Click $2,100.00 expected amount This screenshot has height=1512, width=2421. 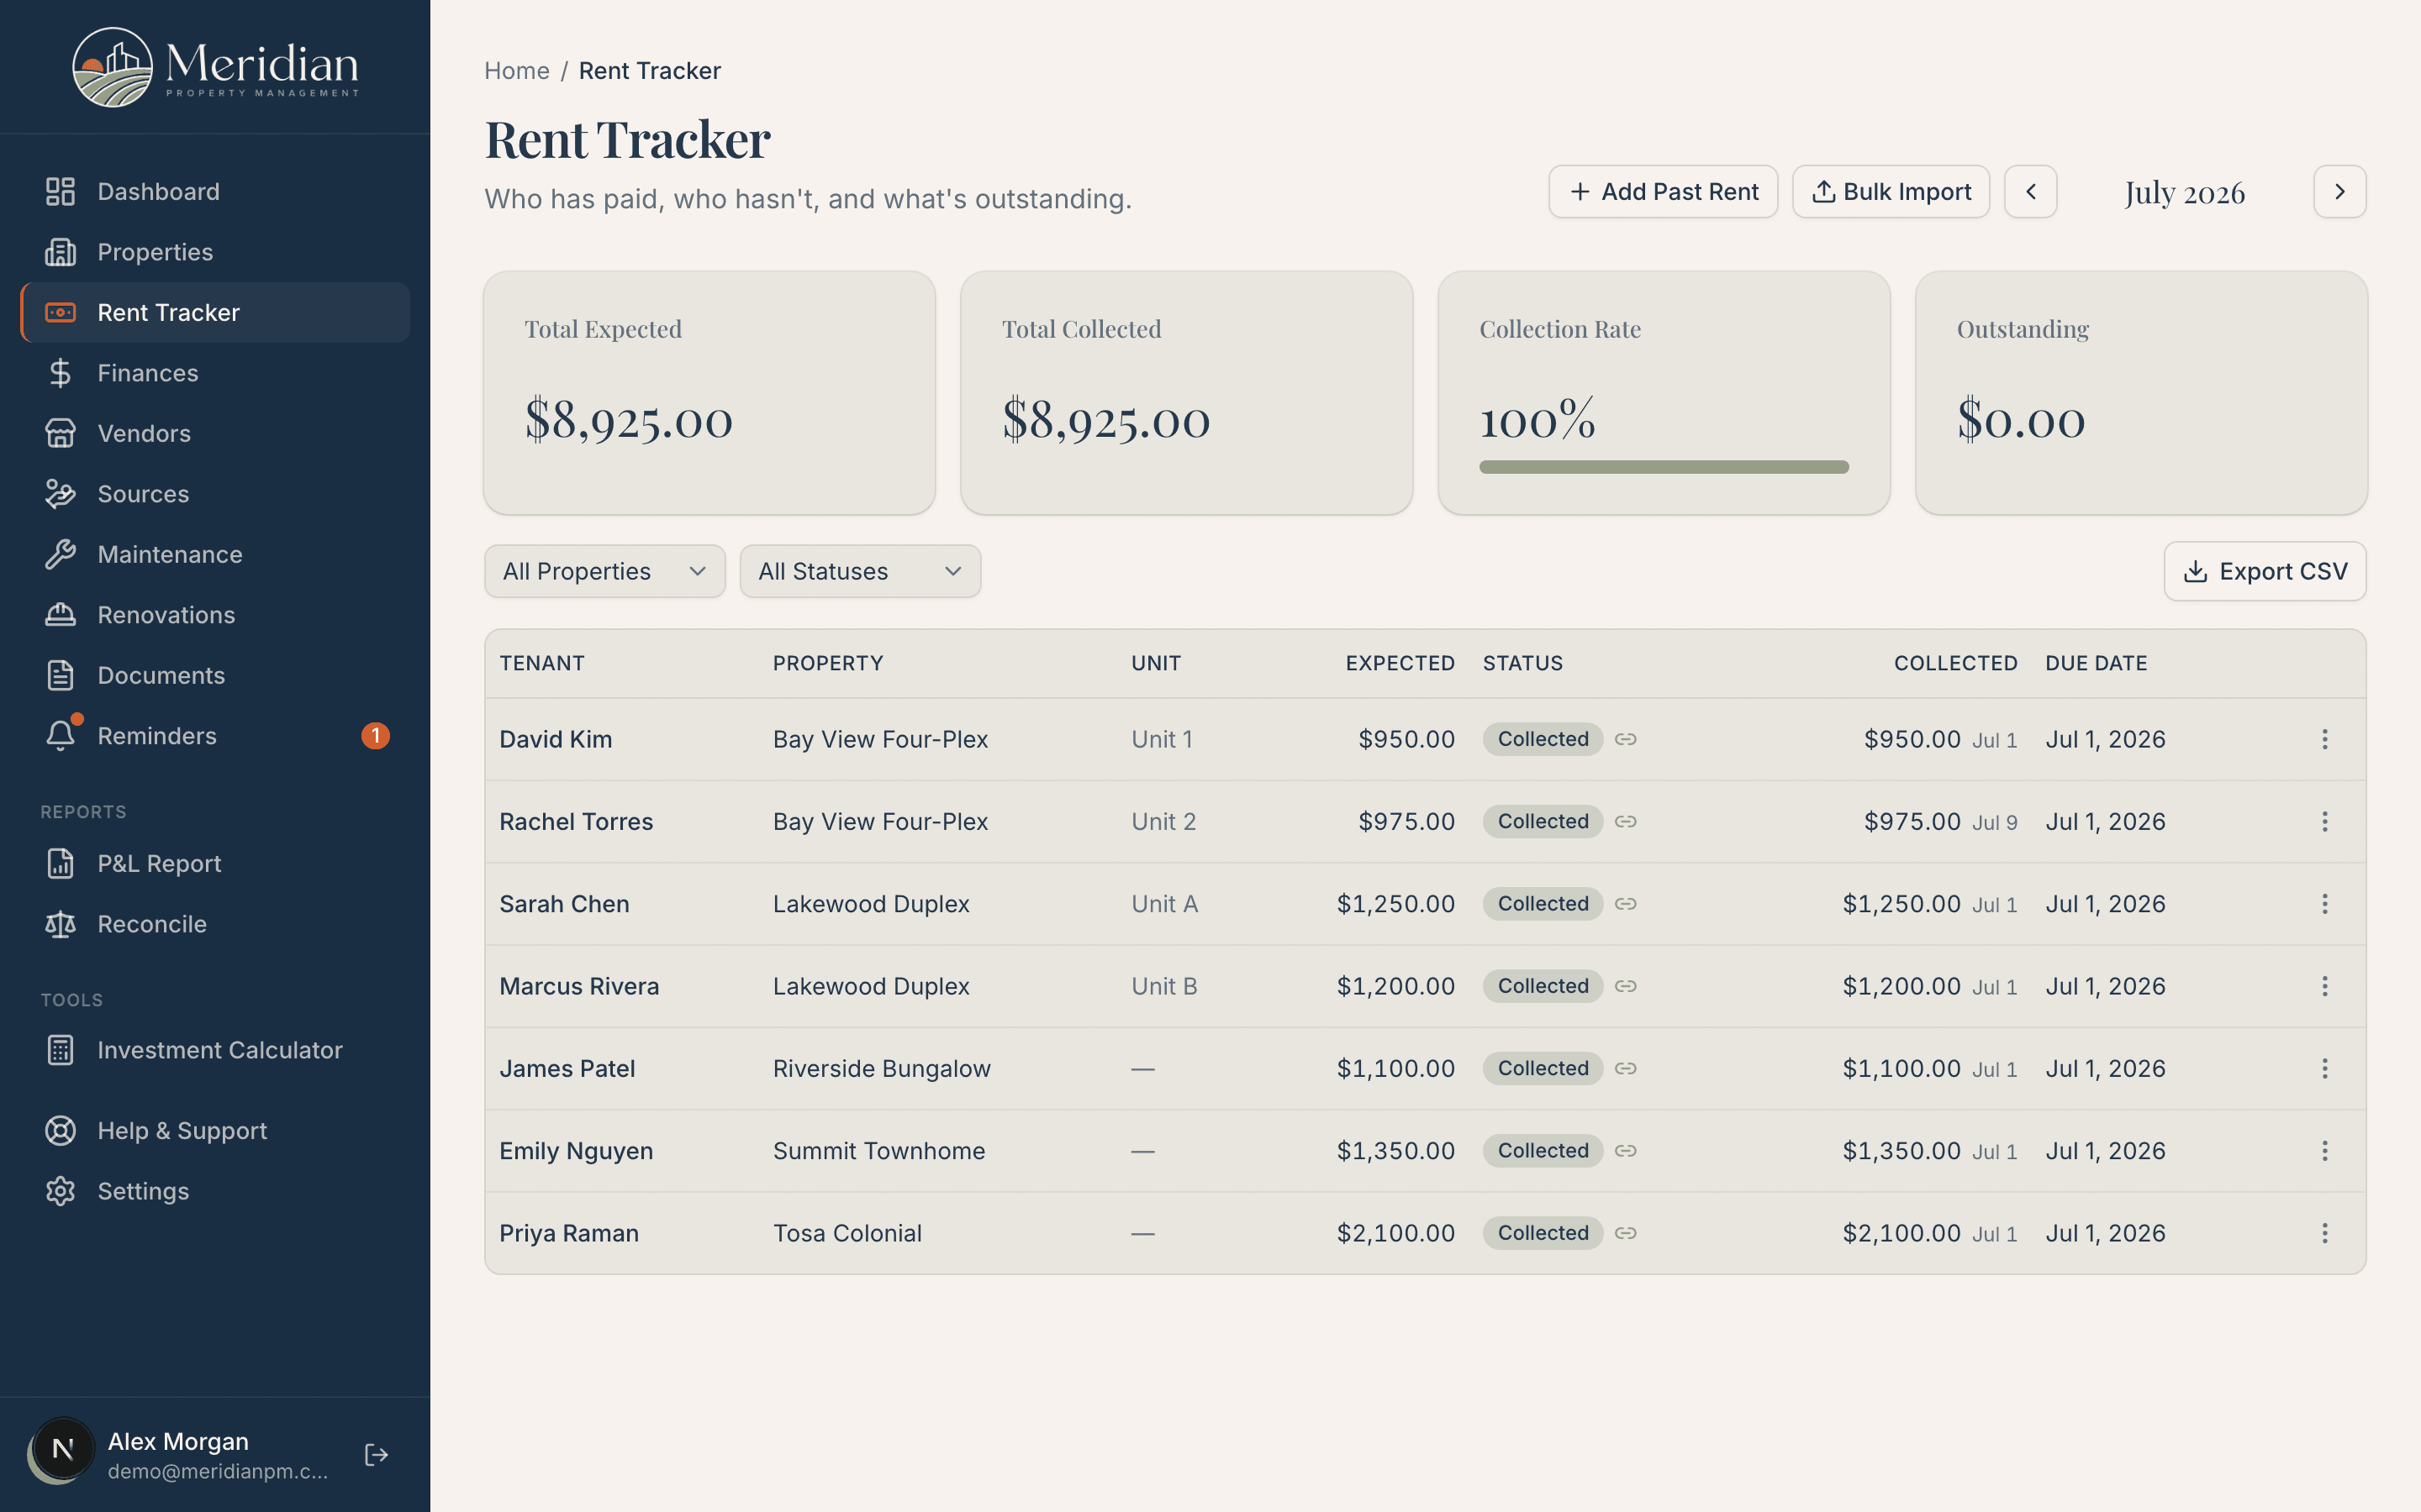(x=1395, y=1233)
